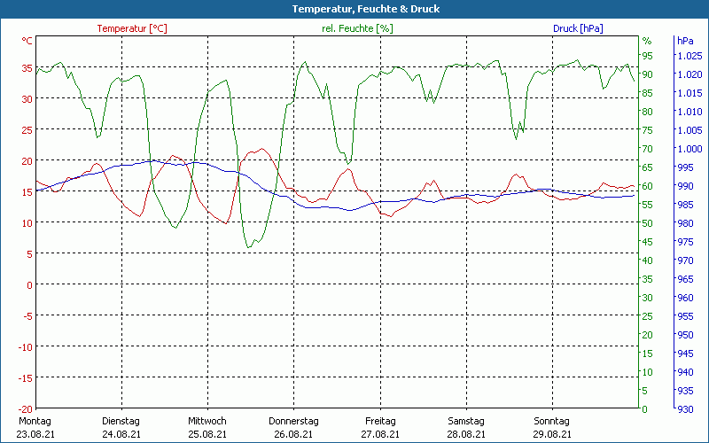Click the green '50' humidity axis value
Viewport: 709px width, 443px height.
click(x=648, y=223)
